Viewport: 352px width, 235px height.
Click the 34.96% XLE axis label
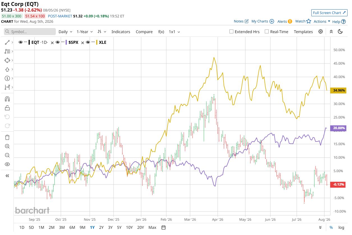(339, 90)
